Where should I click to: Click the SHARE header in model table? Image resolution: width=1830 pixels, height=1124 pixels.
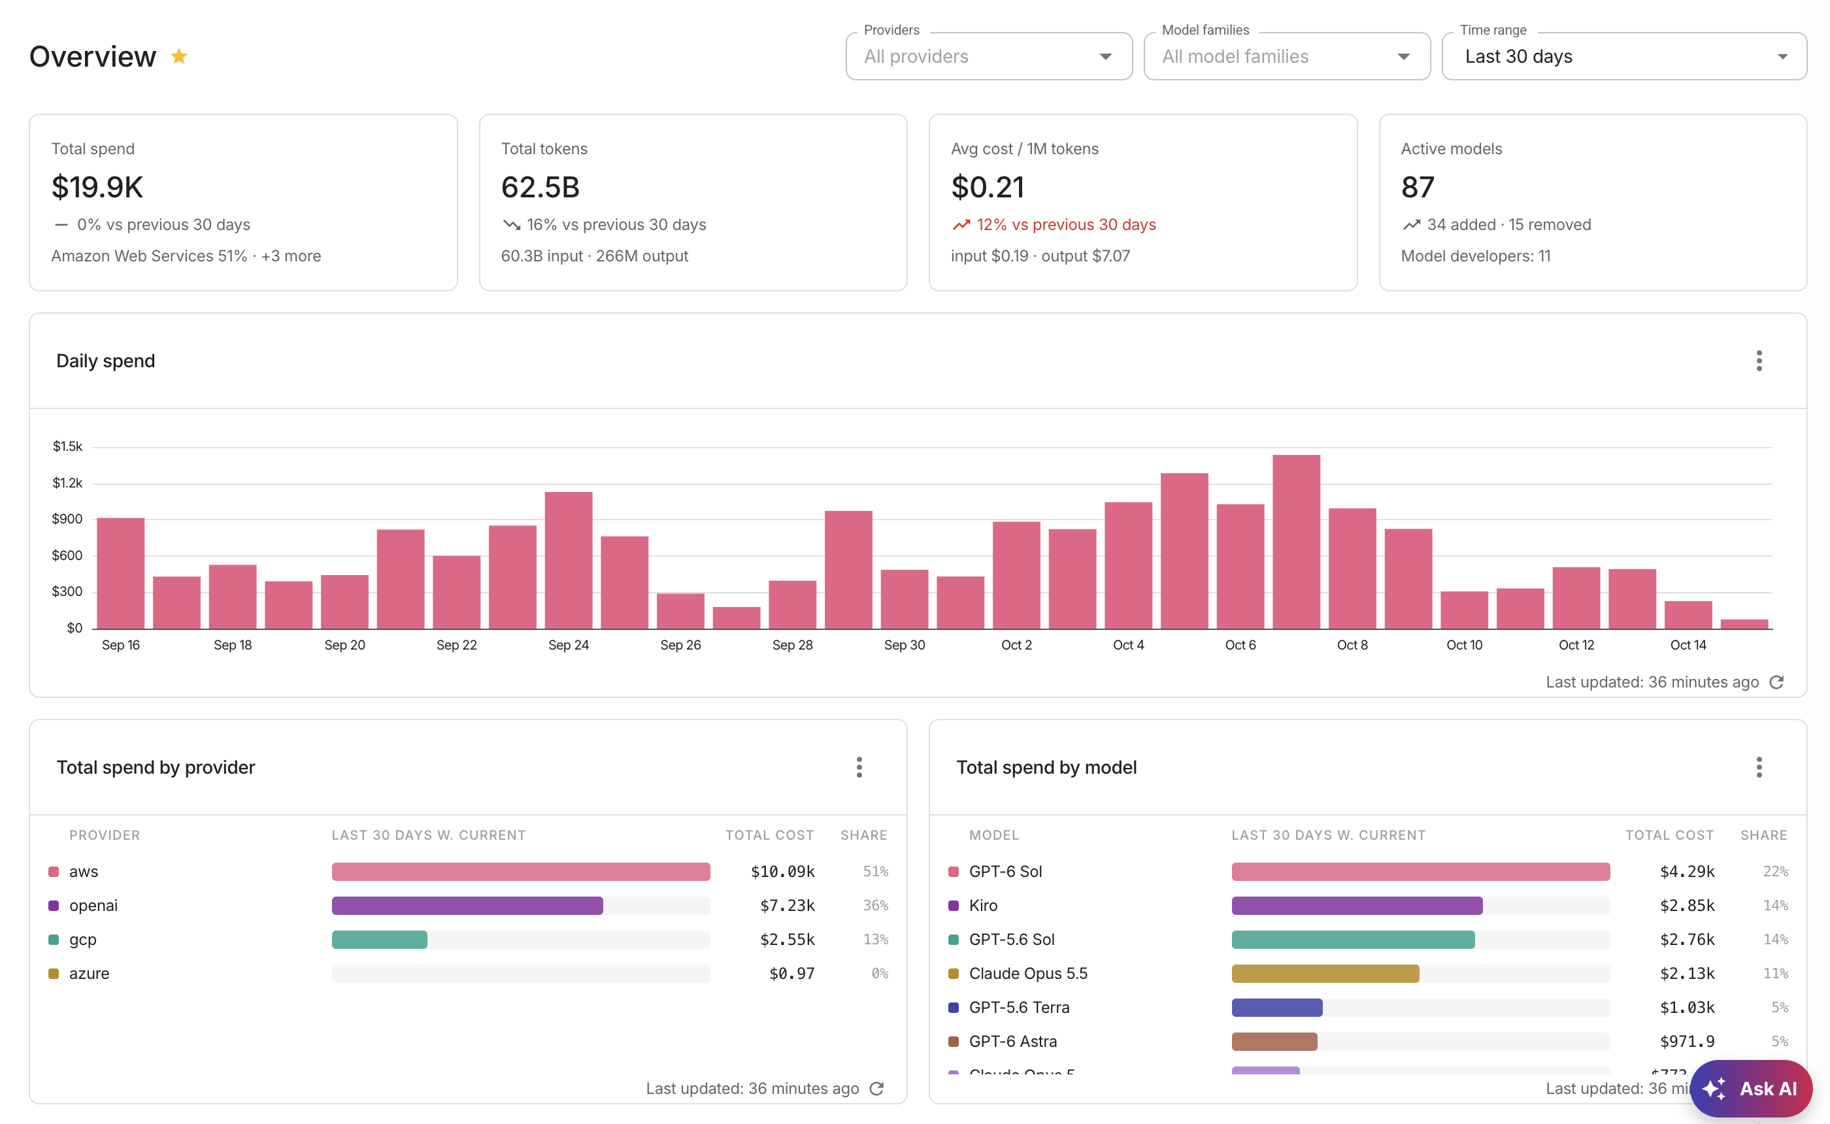[1764, 835]
